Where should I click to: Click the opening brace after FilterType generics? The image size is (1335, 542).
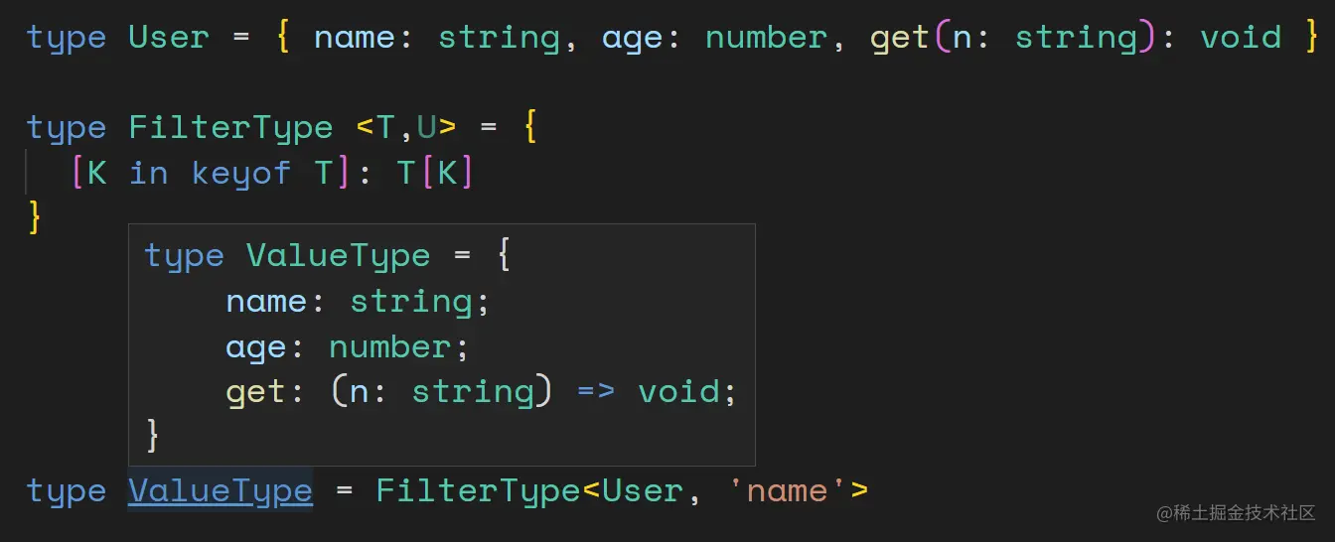pyautogui.click(x=529, y=127)
